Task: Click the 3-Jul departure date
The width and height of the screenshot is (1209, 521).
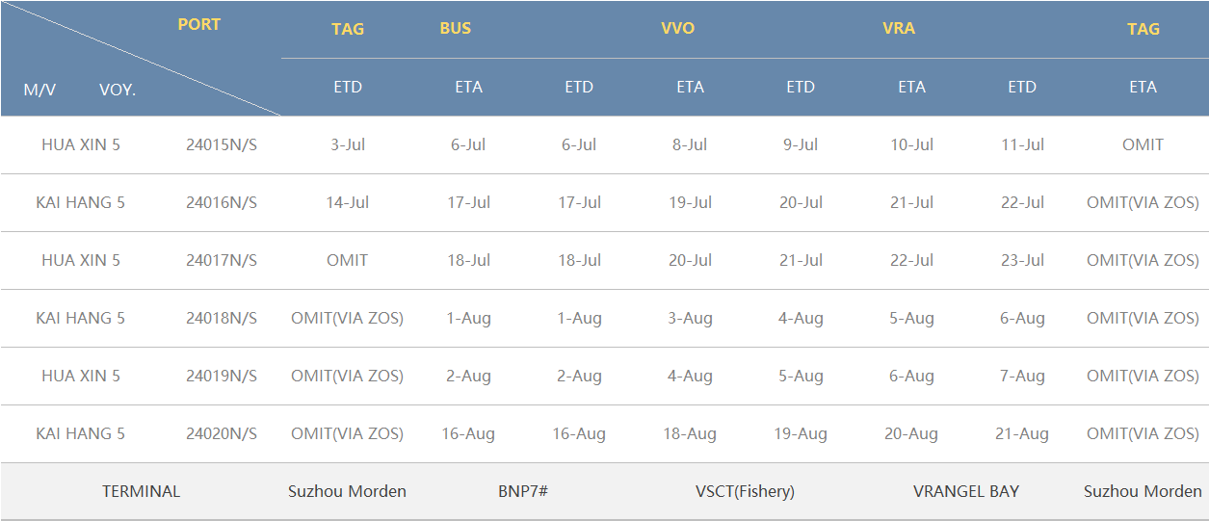Action: coord(348,144)
